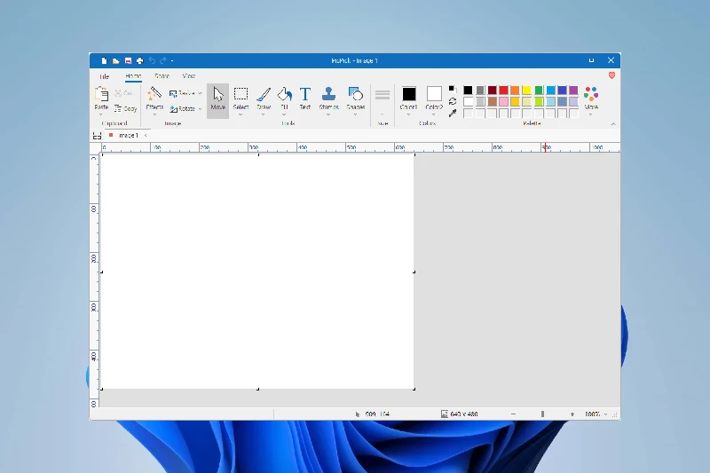Viewport: 710px width, 473px height.
Task: Select the Shapes tool
Action: point(356,98)
